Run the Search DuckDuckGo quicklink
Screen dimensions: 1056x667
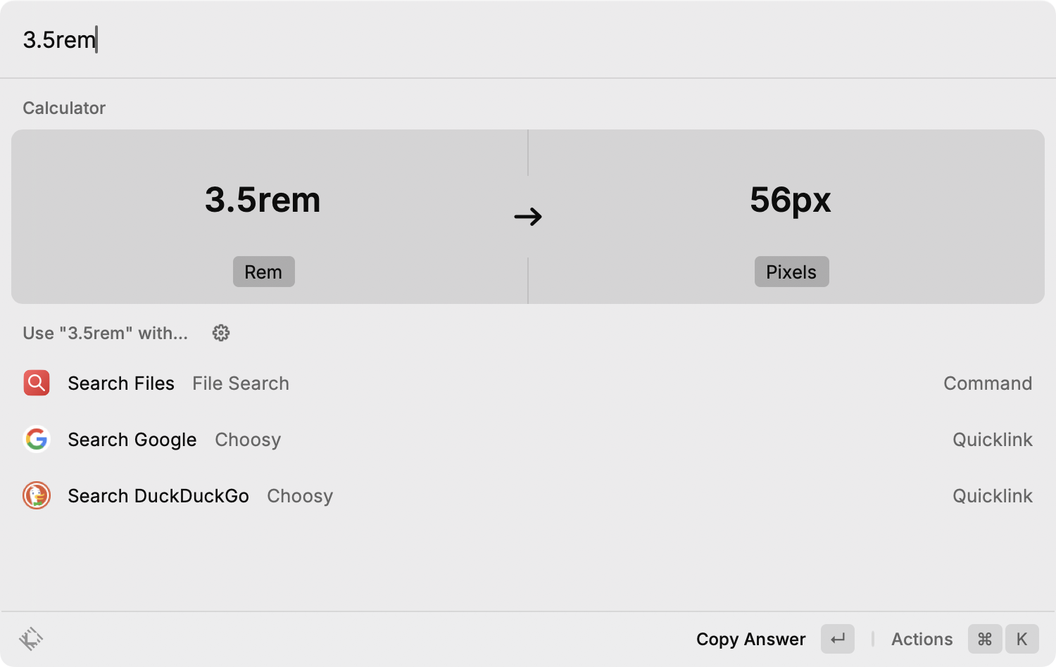[x=158, y=496]
